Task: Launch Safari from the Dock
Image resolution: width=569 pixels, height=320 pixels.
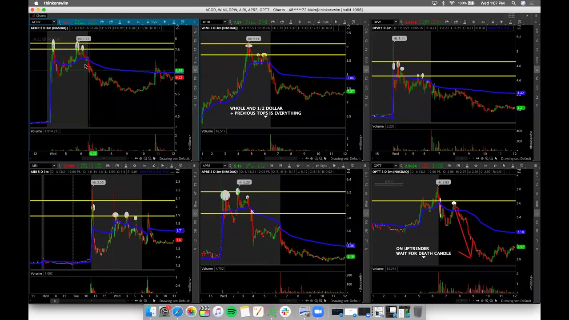Action: (x=177, y=312)
